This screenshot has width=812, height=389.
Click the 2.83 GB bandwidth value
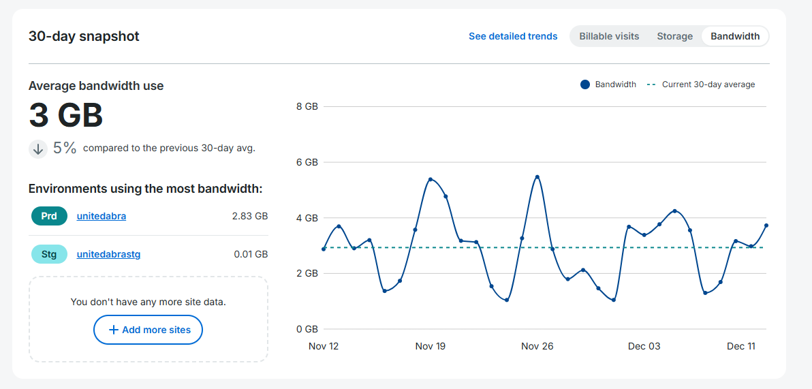tap(250, 217)
